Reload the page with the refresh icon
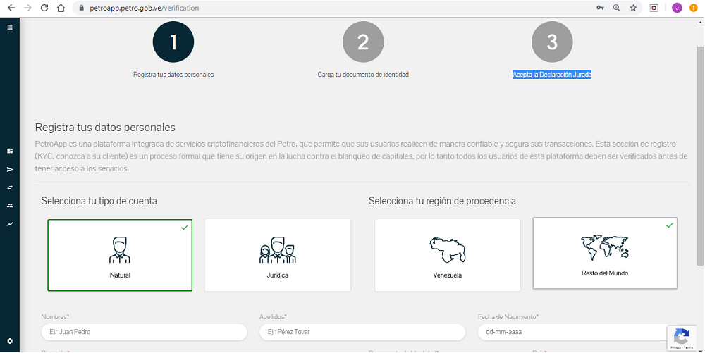This screenshot has height=353, width=705. coord(44,8)
